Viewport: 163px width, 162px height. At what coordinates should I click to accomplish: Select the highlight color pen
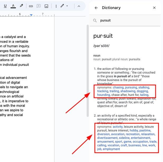click(x=21, y=6)
